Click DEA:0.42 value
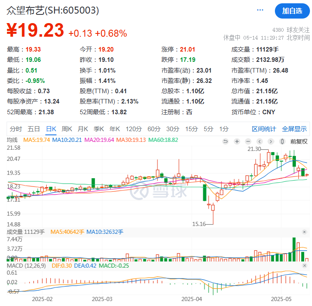The width and height of the screenshot is (312, 306). [x=85, y=266]
